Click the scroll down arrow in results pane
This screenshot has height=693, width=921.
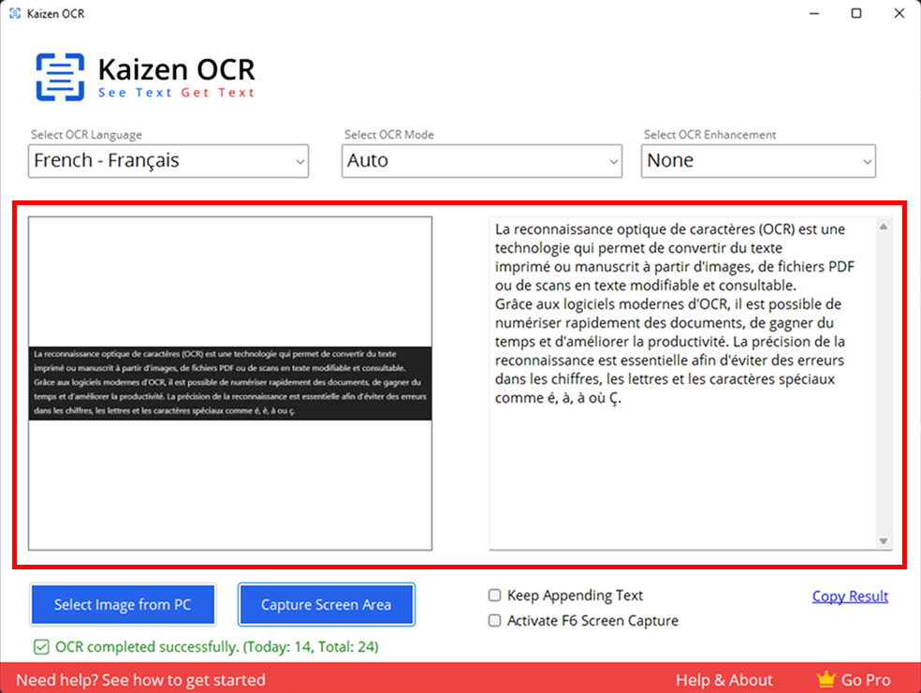click(x=883, y=541)
